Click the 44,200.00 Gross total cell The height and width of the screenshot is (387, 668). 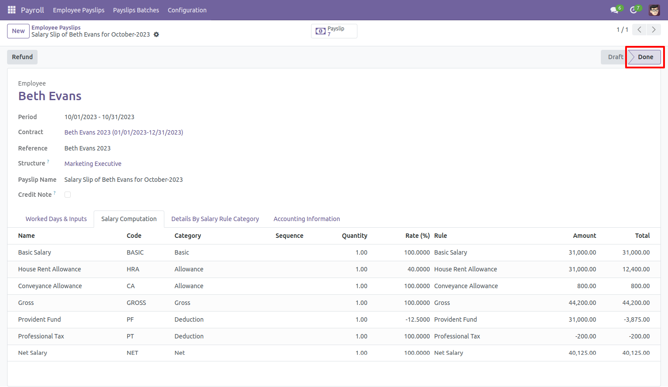[636, 303]
